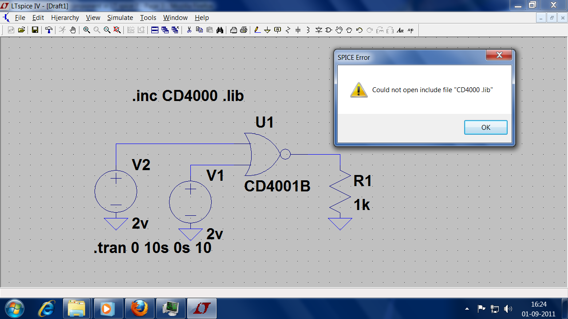This screenshot has width=568, height=319.
Task: Place a net label
Action: click(278, 30)
